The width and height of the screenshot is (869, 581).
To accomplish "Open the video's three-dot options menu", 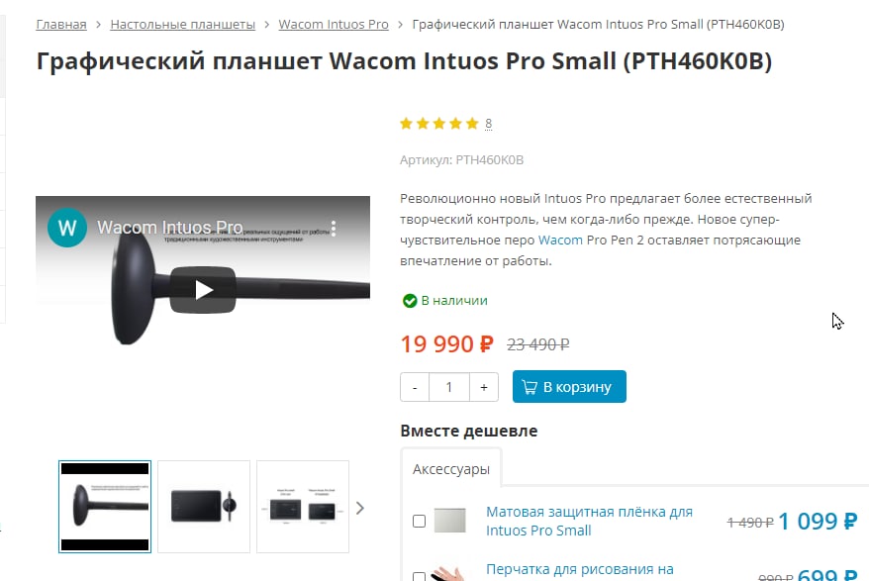I will pos(334,228).
